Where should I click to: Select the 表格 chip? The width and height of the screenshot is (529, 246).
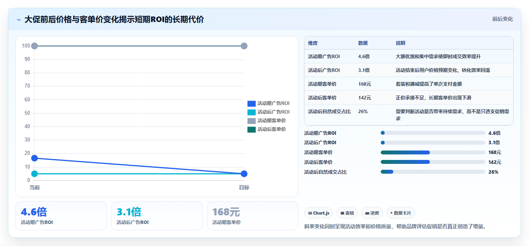coord(347,213)
